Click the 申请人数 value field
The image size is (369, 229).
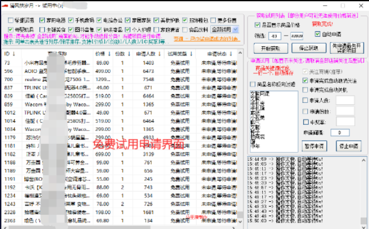click(x=345, y=100)
